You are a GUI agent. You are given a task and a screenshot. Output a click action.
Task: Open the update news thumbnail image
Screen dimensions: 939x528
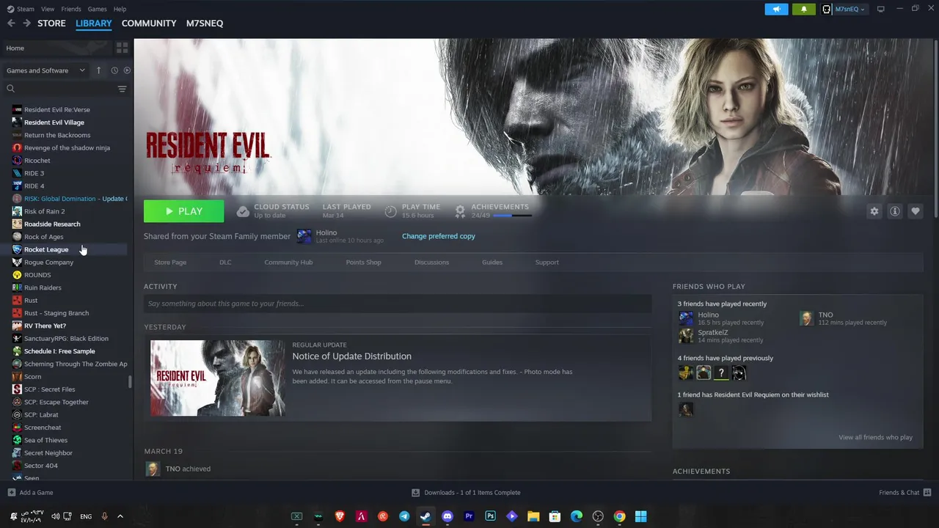pos(218,378)
